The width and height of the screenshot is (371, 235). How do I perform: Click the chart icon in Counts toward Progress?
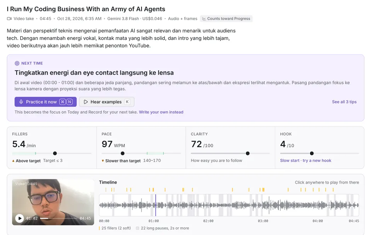tap(204, 19)
